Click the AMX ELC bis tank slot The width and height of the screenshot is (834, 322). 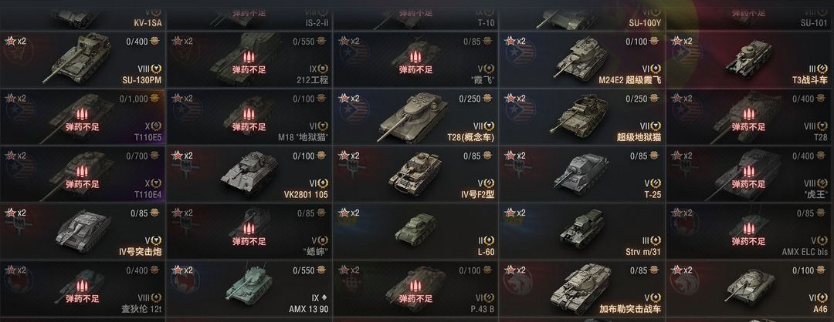click(x=749, y=231)
